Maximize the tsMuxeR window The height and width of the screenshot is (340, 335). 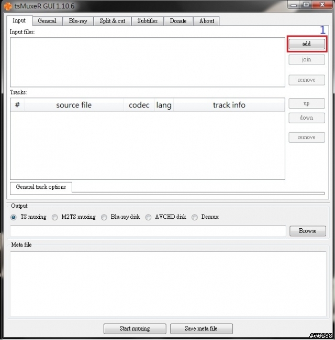pos(306,5)
